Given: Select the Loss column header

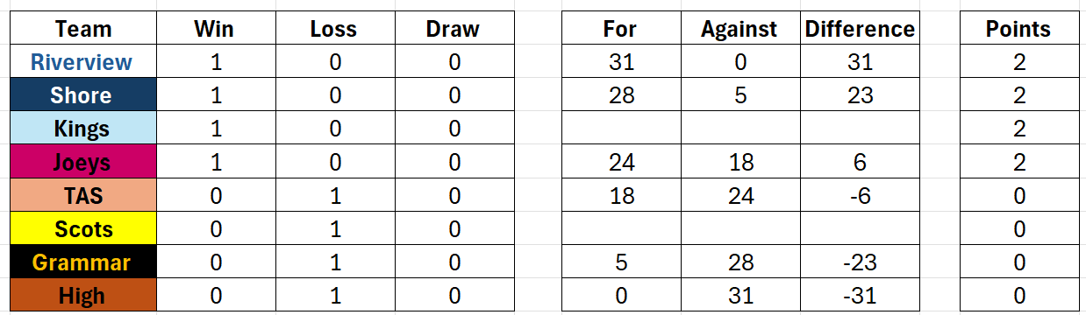Looking at the screenshot, I should [334, 29].
